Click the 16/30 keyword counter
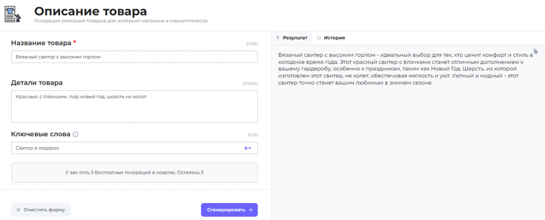Image resolution: width=545 pixels, height=220 pixels. 253,135
